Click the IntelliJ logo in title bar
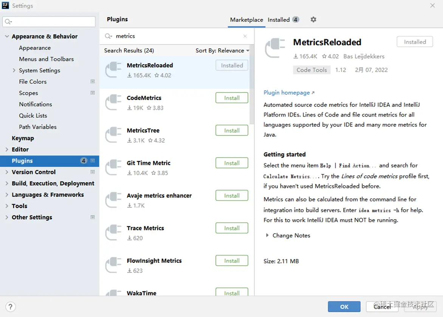Screen dimensions: 443x317 click(5, 5)
